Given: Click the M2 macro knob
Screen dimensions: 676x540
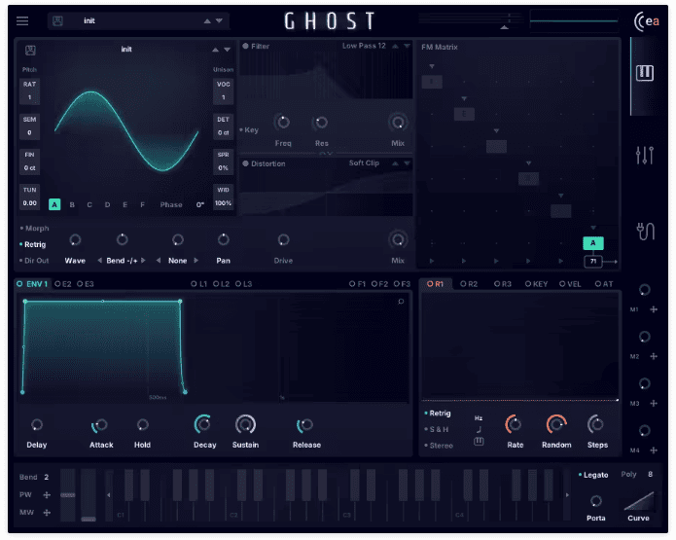Looking at the screenshot, I should (645, 337).
